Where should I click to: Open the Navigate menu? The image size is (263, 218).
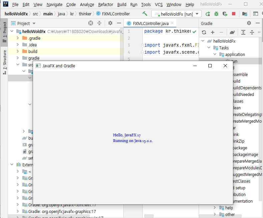(x=55, y=5)
